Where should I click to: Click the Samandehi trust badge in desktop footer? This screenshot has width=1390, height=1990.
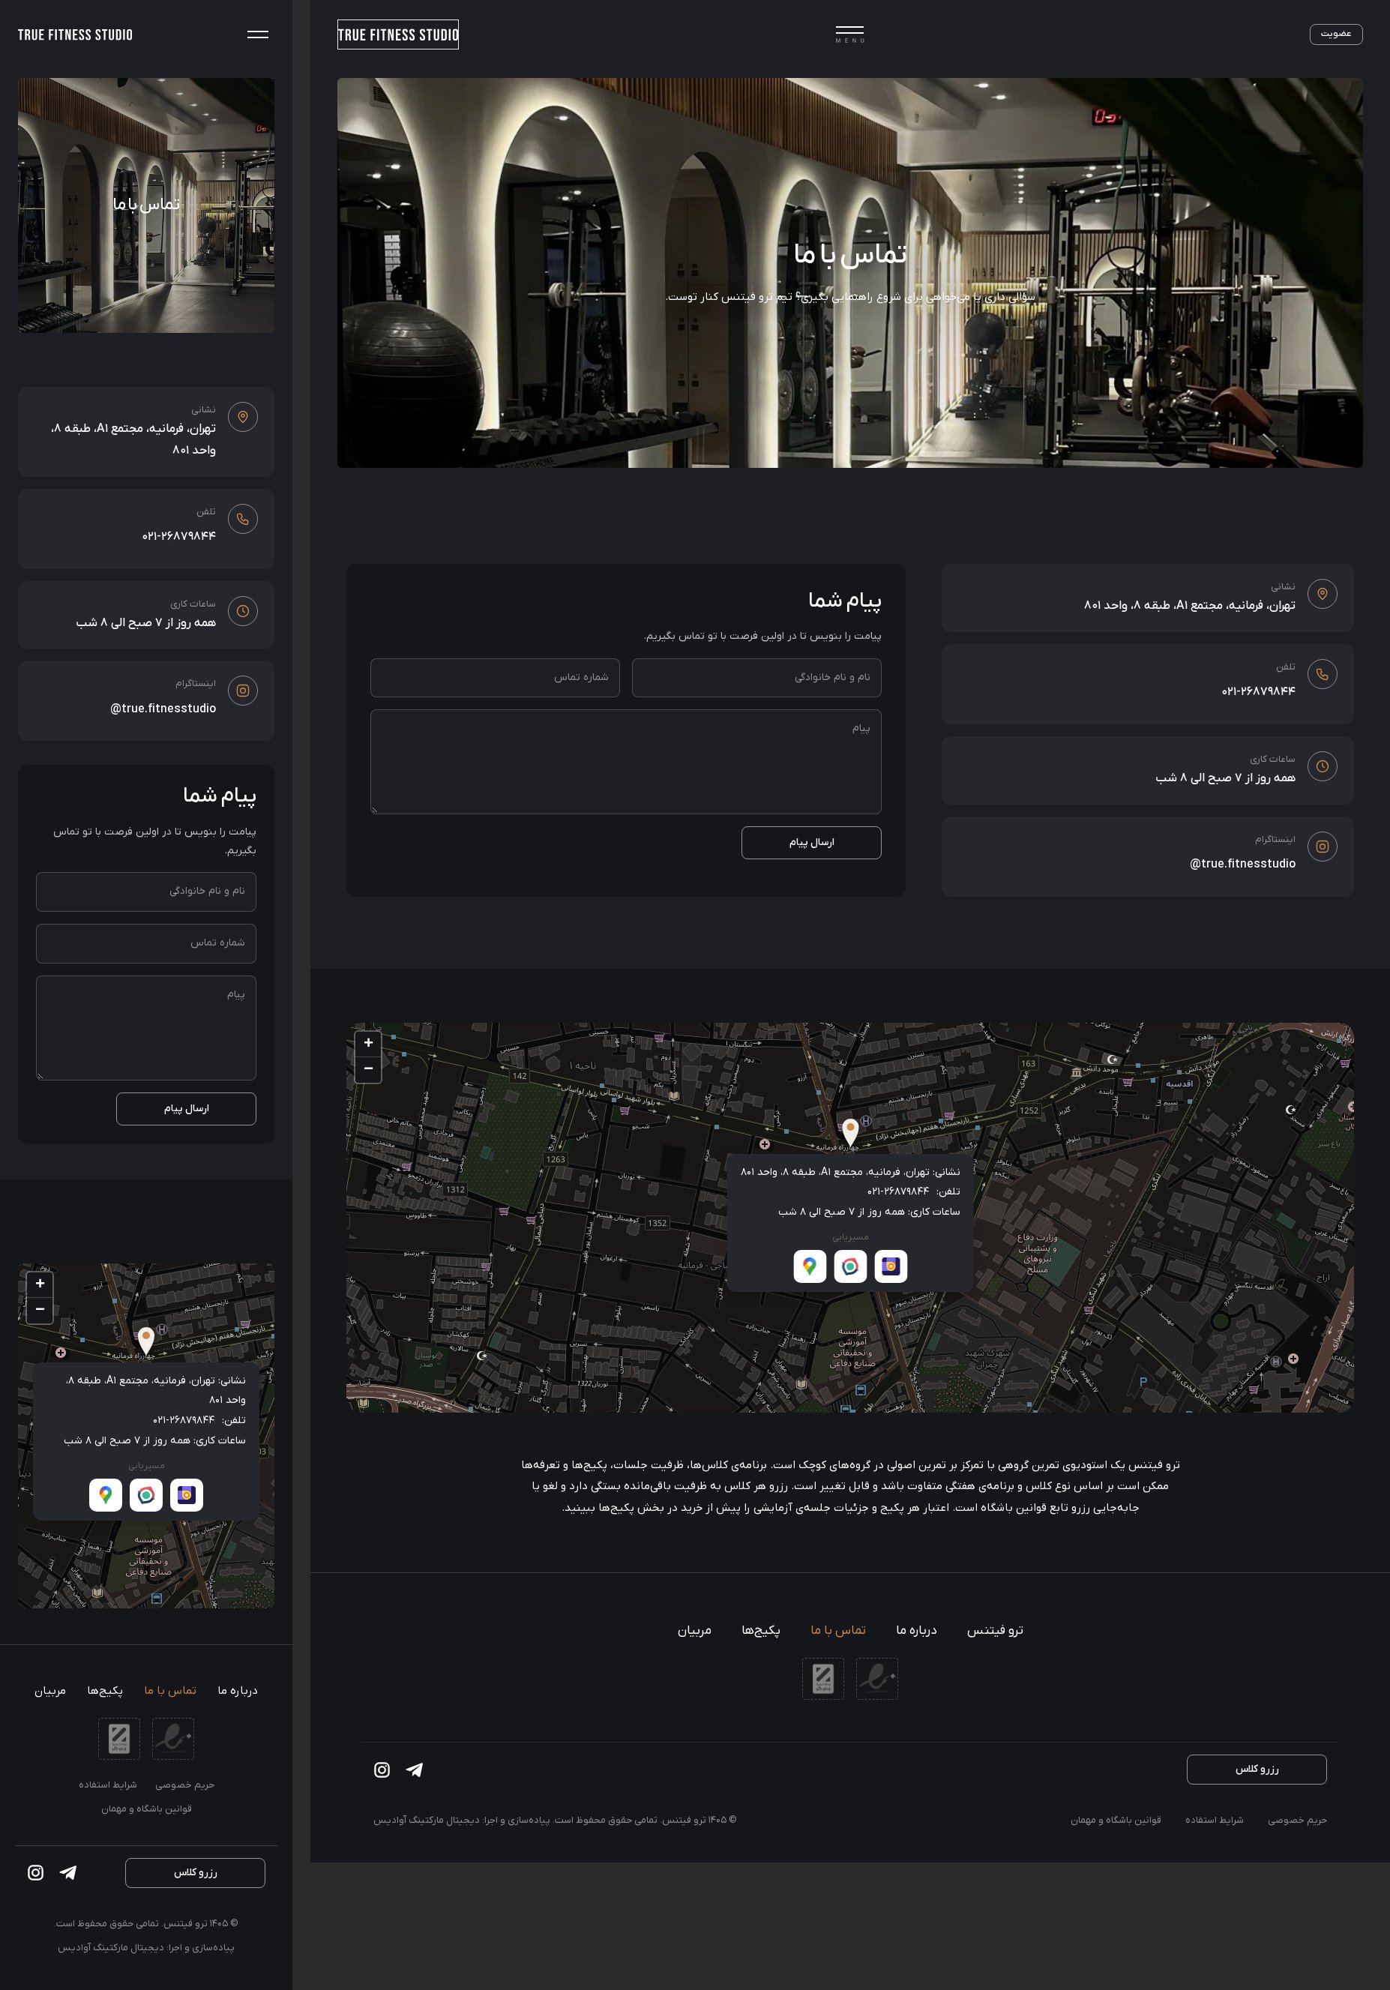(823, 1679)
